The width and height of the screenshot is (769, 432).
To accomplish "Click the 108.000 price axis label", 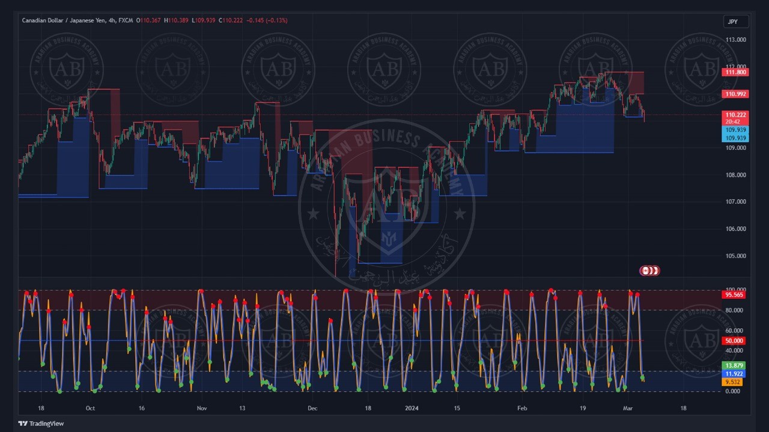I will [x=736, y=175].
